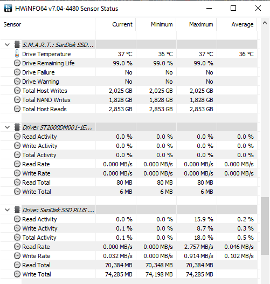270x284 pixels.
Task: Click the chip icon beside Drive: ST2000DM001
Action: pos(17,127)
